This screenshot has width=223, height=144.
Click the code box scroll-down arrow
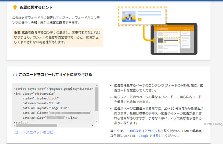(x=97, y=121)
